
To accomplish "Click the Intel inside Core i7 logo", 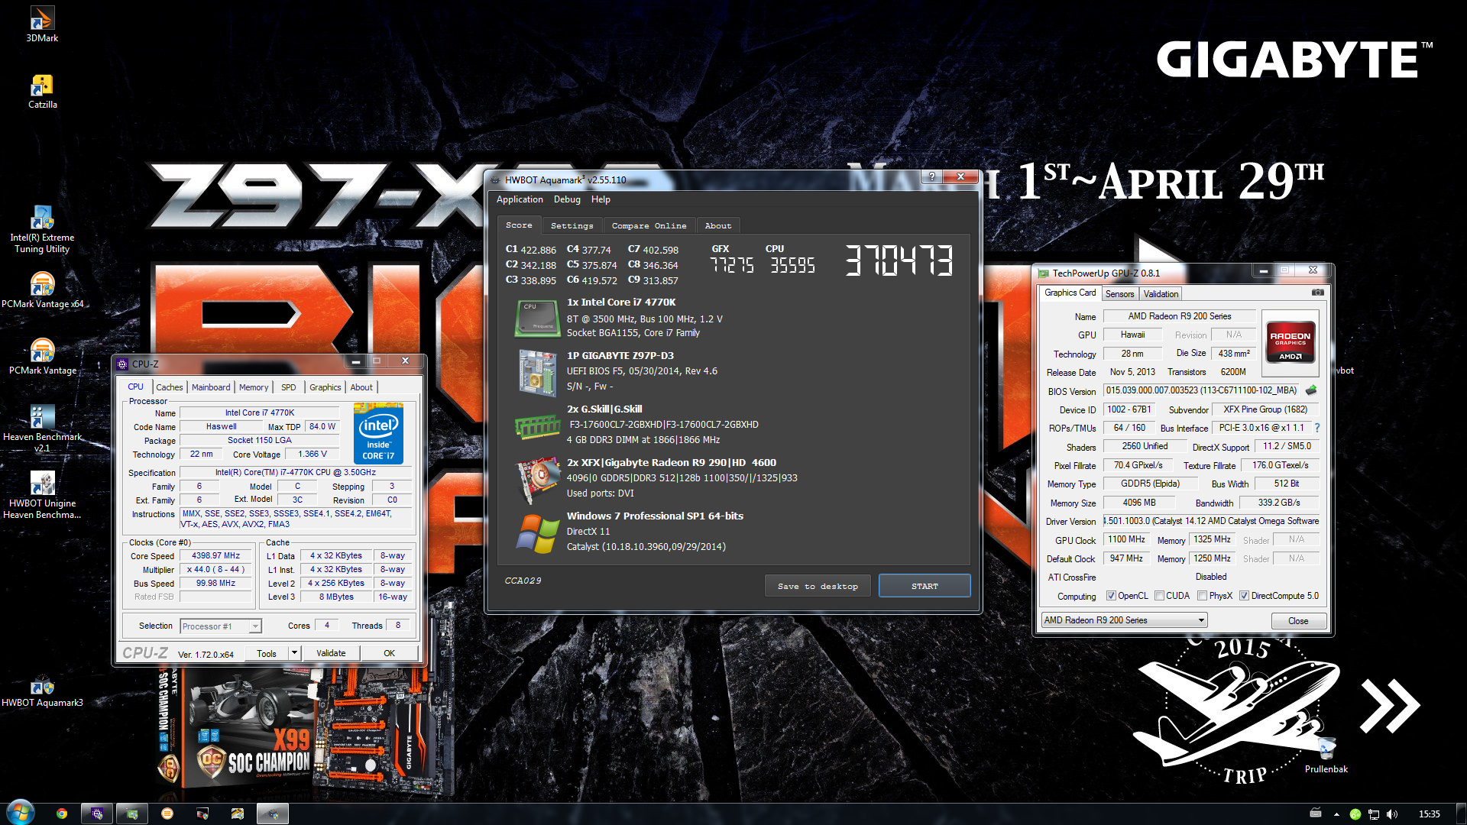I will click(378, 433).
